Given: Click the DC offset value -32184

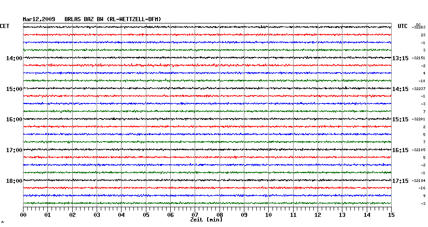Looking at the screenshot, I should (419, 181).
